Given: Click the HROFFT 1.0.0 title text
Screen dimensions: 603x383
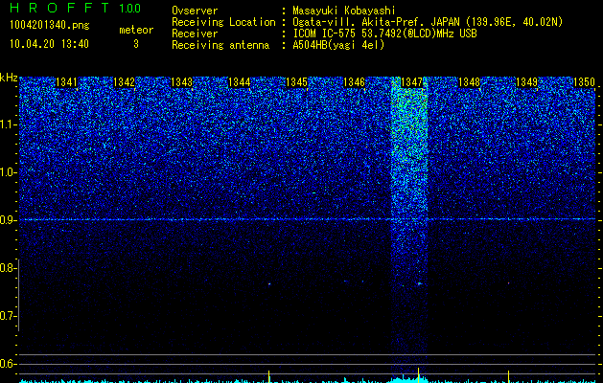Looking at the screenshot, I should tap(75, 8).
